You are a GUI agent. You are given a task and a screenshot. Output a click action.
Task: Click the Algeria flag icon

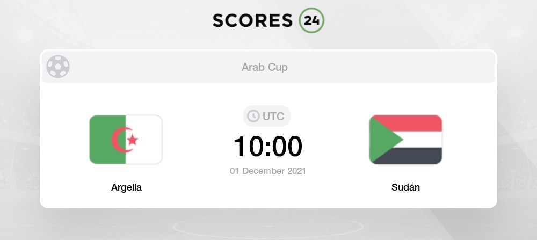click(126, 140)
